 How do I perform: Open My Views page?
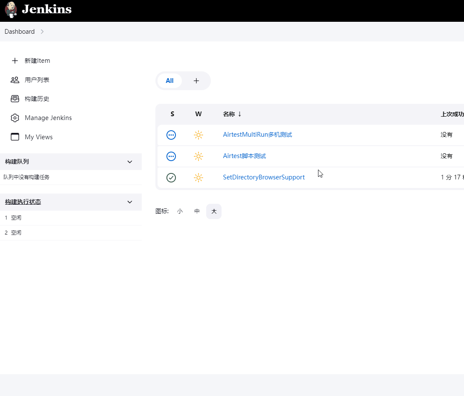coord(39,137)
